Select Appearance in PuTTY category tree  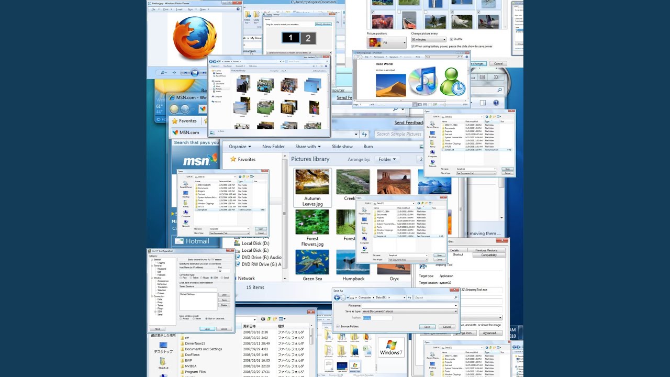coord(163,281)
